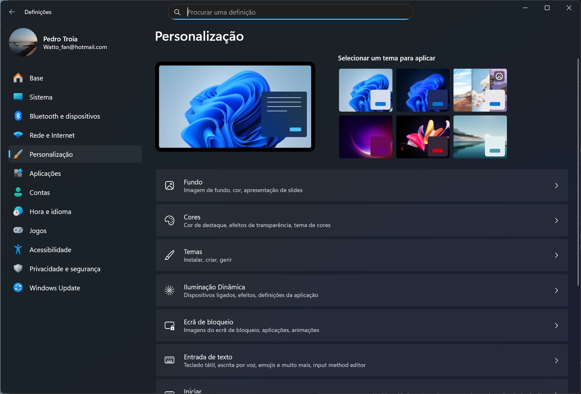This screenshot has height=394, width=581.
Task: Apply the dark blue Windows theme
Action: click(423, 90)
